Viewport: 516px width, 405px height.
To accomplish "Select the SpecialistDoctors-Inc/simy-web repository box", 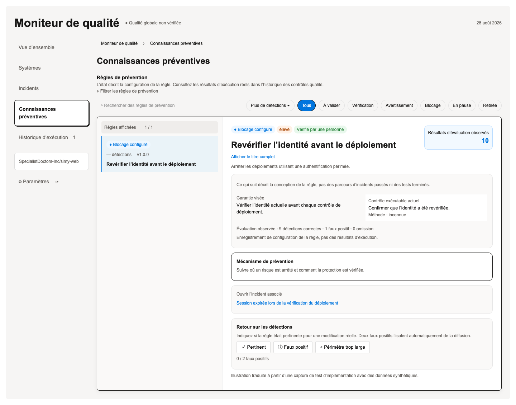I will pos(52,161).
